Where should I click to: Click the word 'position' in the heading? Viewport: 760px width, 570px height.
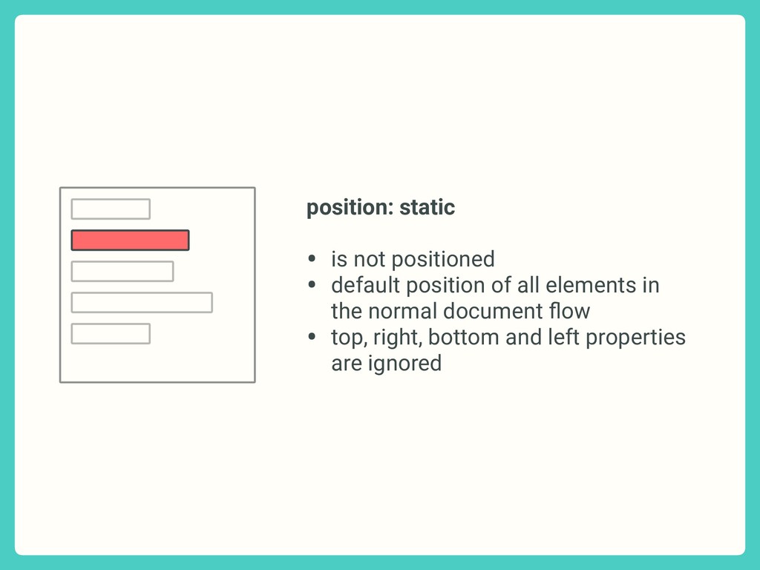349,209
